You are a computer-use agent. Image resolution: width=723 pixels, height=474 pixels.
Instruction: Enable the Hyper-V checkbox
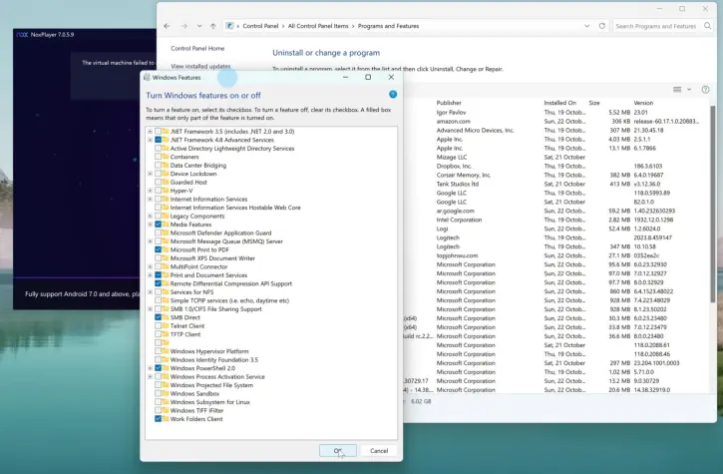[159, 191]
